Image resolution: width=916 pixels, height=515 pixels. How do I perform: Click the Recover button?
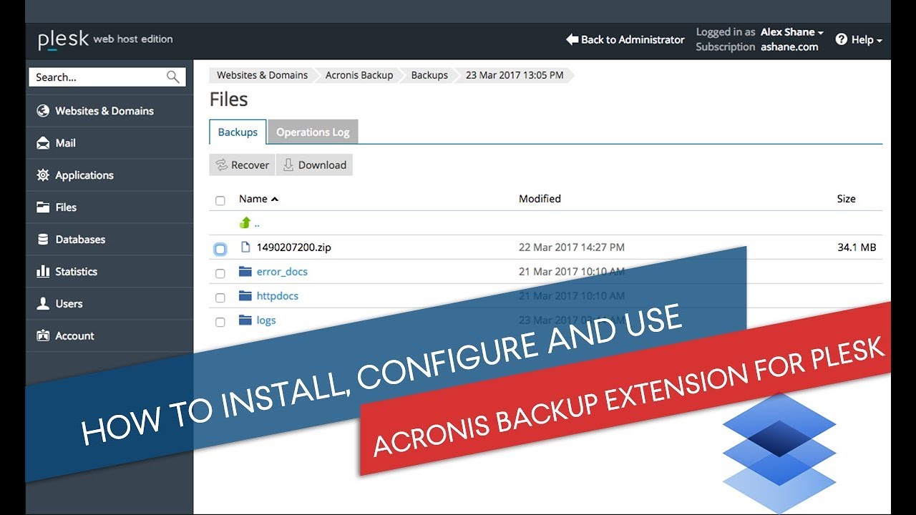click(x=242, y=165)
